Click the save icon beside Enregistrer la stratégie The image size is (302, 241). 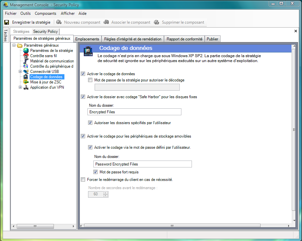tap(7, 22)
